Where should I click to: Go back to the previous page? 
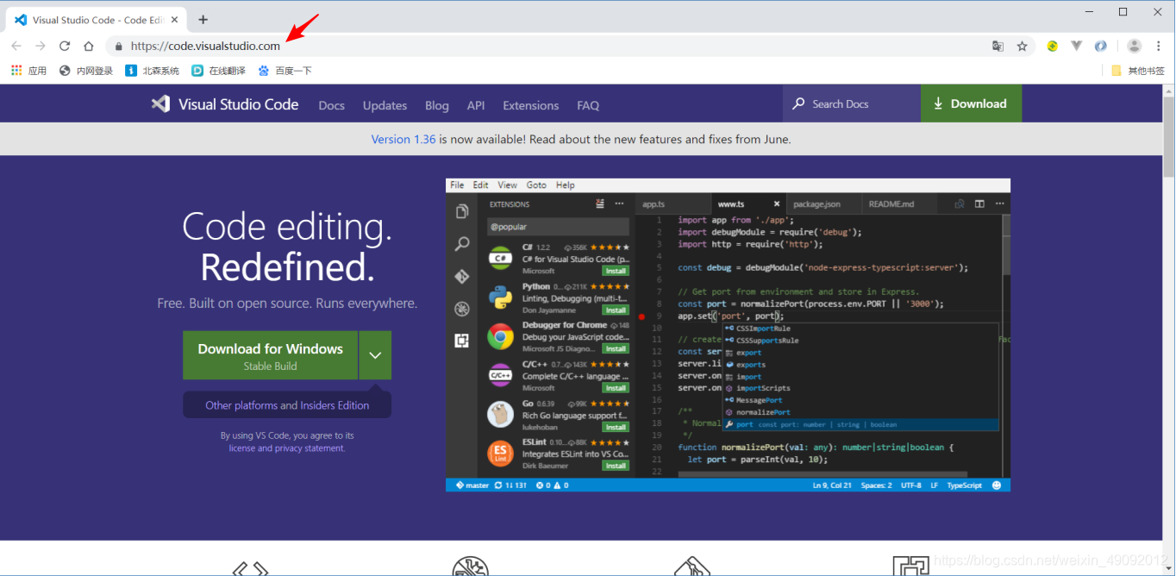click(16, 46)
